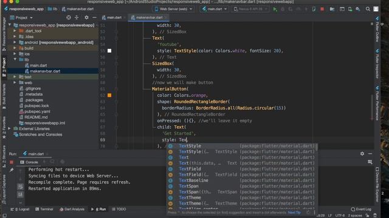Open the Flutter Outline side panel
This screenshot has height=218, width=389.
377,30
